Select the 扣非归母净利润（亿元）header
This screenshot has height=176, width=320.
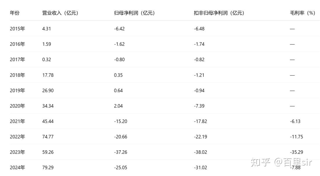[x=219, y=13]
